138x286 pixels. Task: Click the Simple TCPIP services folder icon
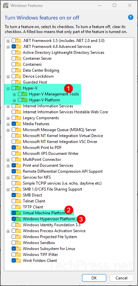click(x=19, y=183)
